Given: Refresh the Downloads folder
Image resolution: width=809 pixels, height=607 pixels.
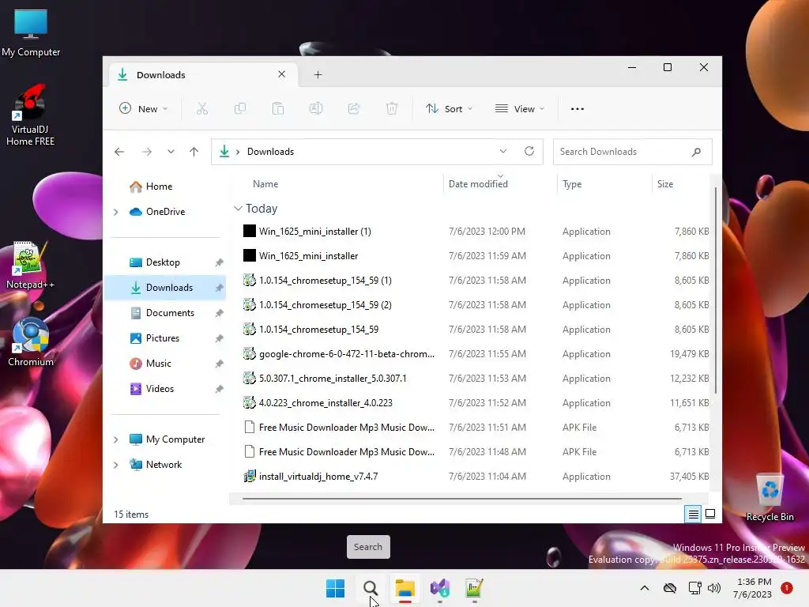Looking at the screenshot, I should pos(529,151).
